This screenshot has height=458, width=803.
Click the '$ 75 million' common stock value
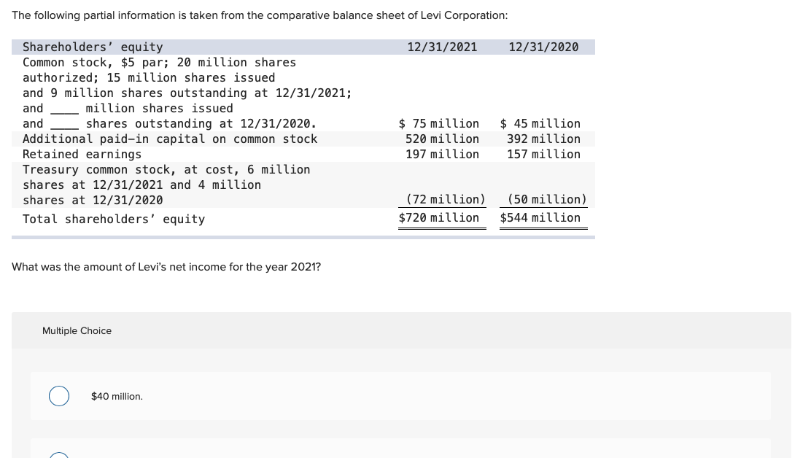click(439, 124)
